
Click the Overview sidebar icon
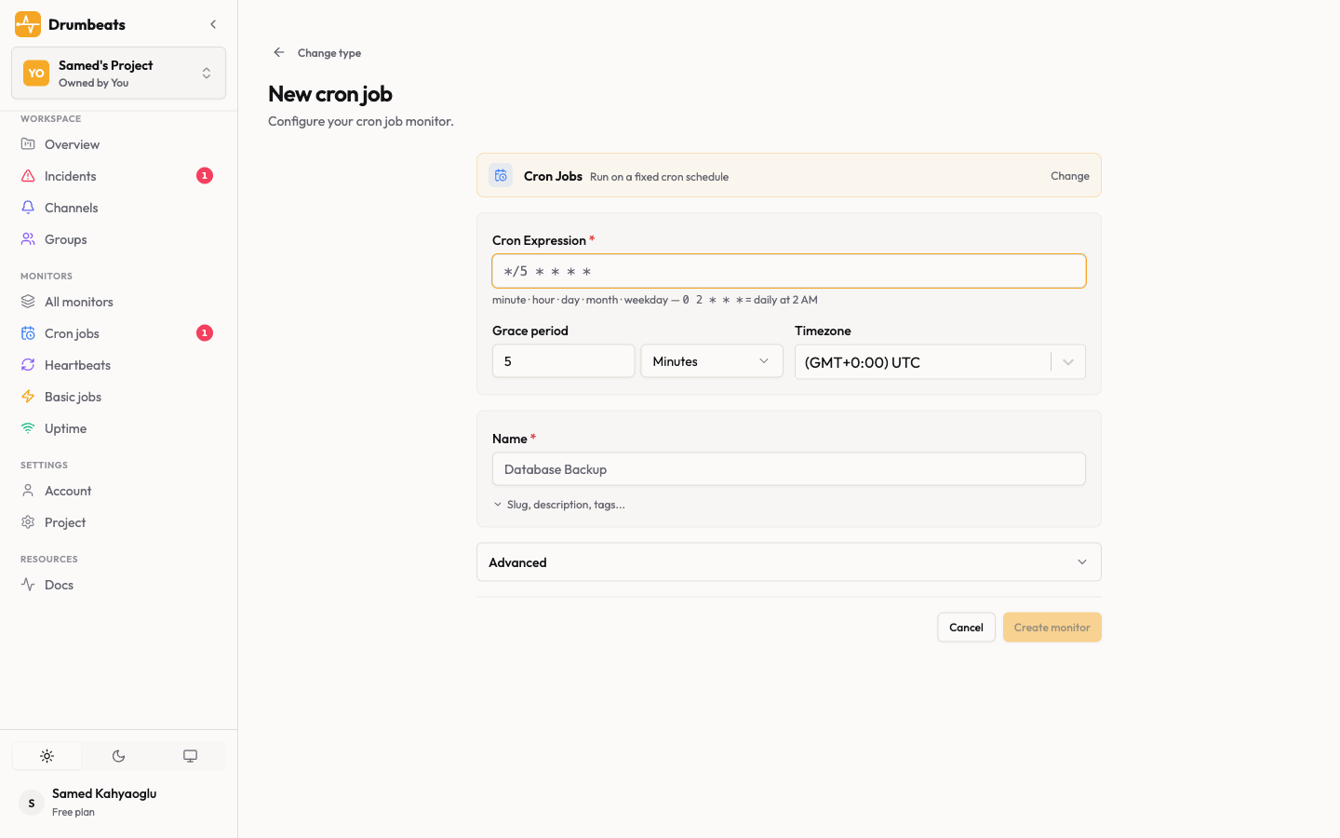[x=28, y=144]
